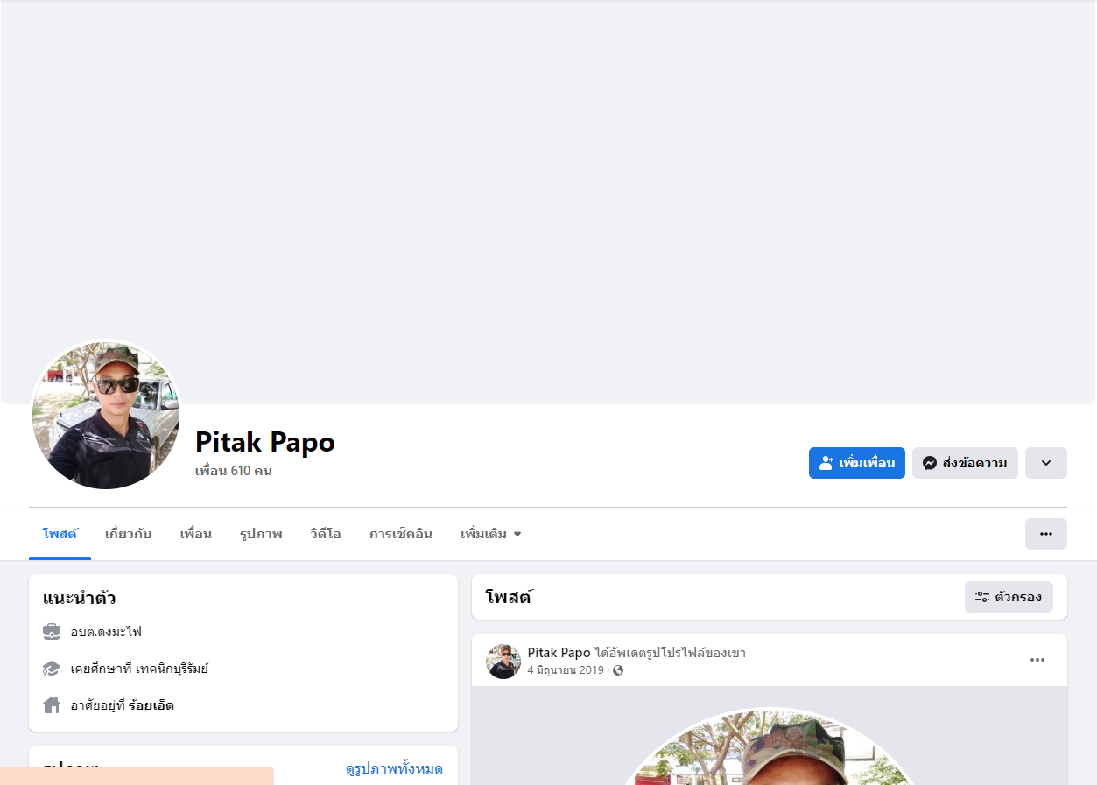Click the โพสต์ heading in posts card

[x=509, y=597]
